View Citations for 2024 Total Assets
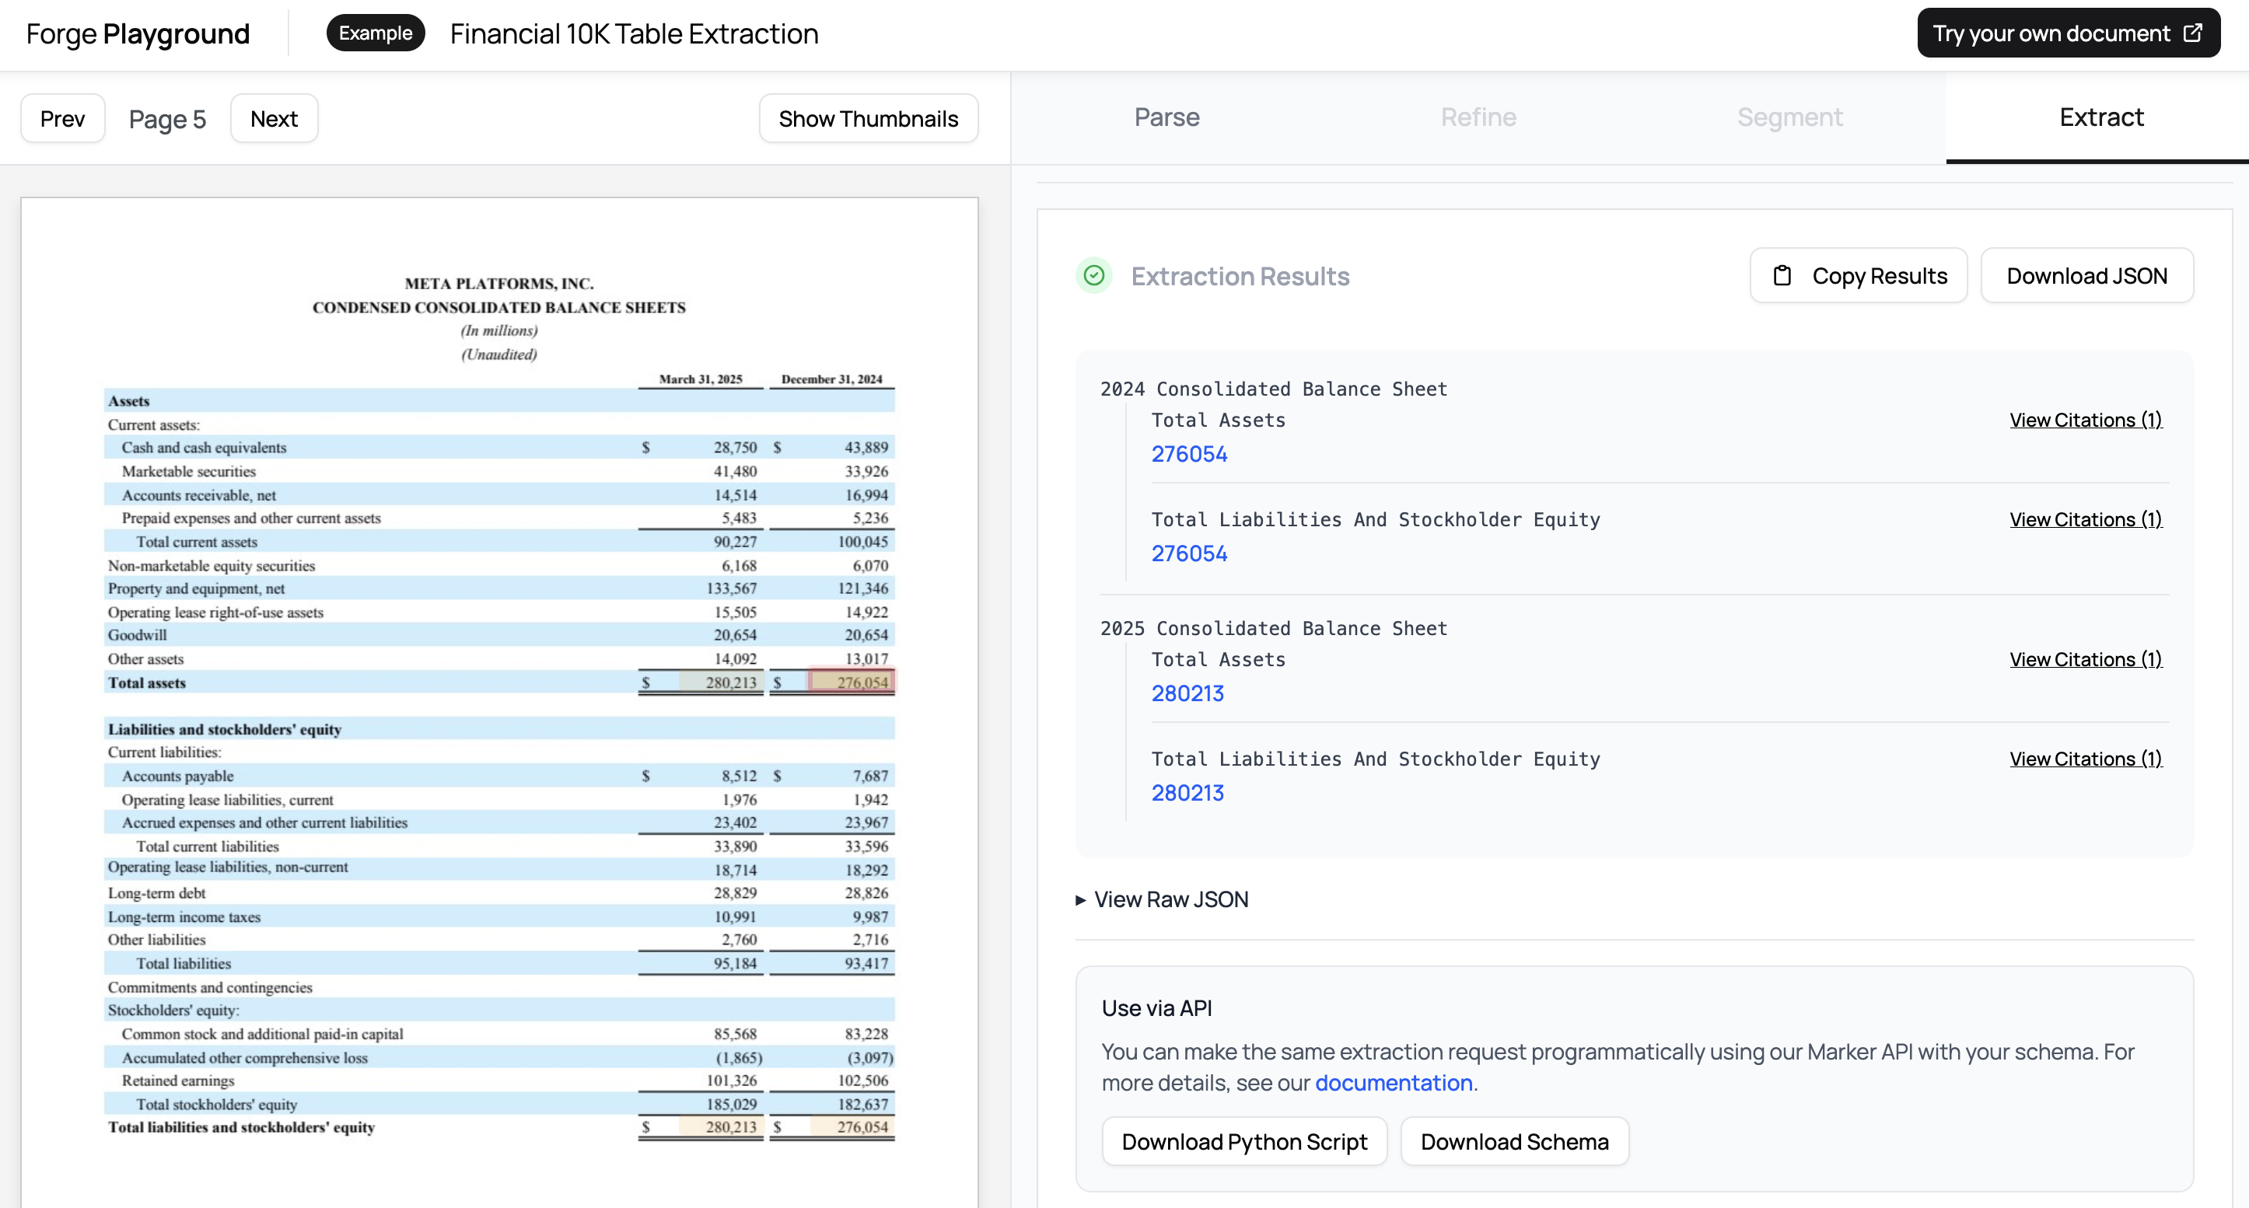The height and width of the screenshot is (1208, 2249). [2085, 420]
